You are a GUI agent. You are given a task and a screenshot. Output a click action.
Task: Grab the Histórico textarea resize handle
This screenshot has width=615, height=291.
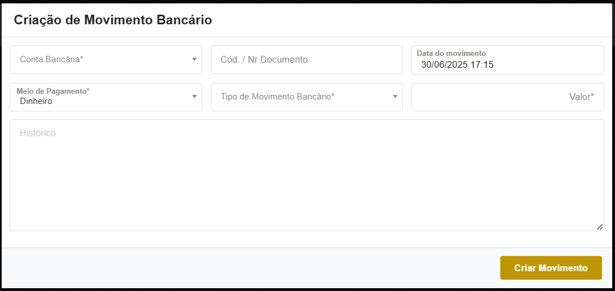point(599,227)
